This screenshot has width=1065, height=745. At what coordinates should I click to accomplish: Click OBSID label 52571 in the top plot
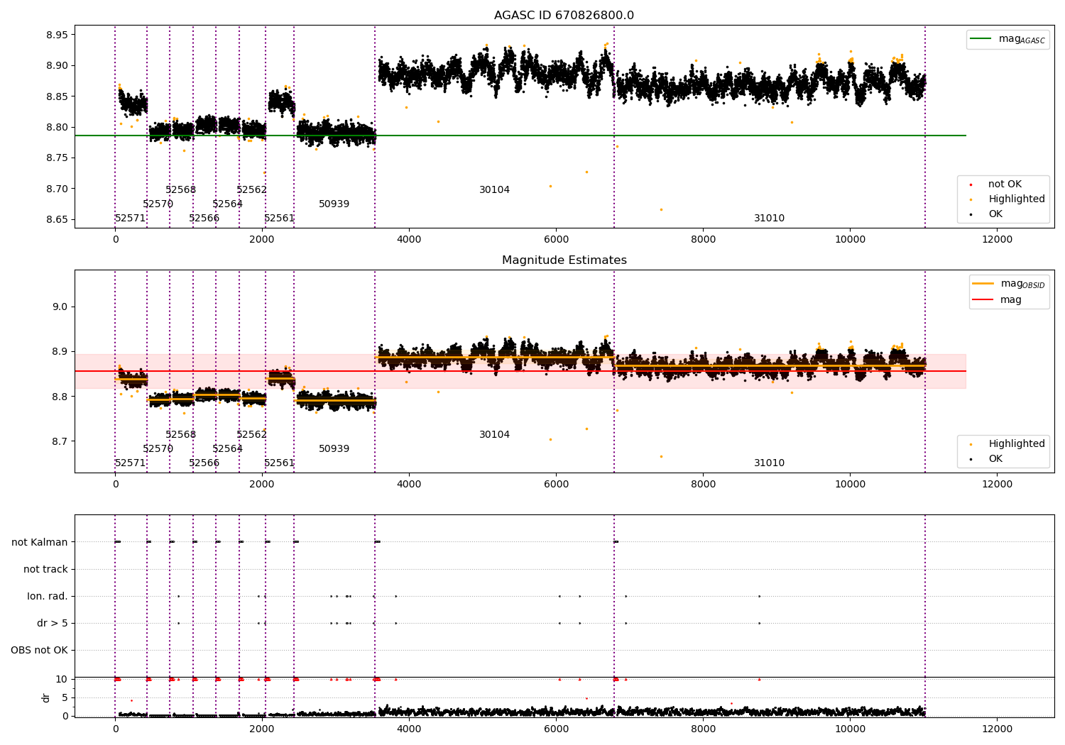point(131,219)
